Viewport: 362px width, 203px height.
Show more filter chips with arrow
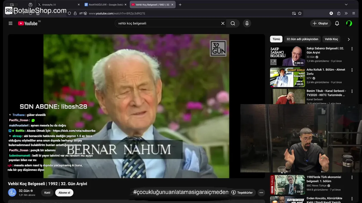click(x=348, y=39)
